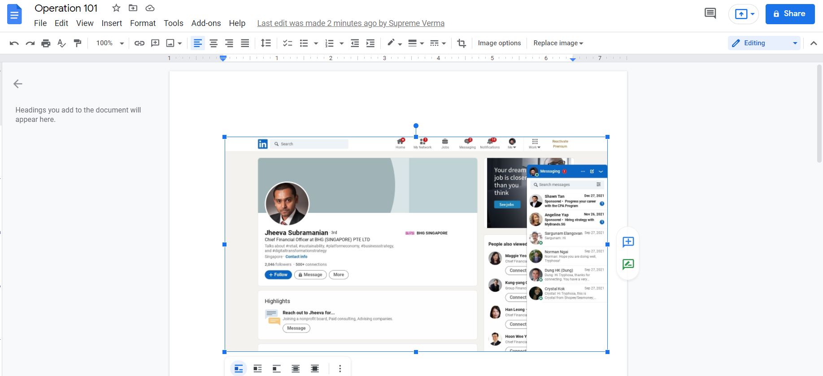Click the insert link icon

point(139,43)
